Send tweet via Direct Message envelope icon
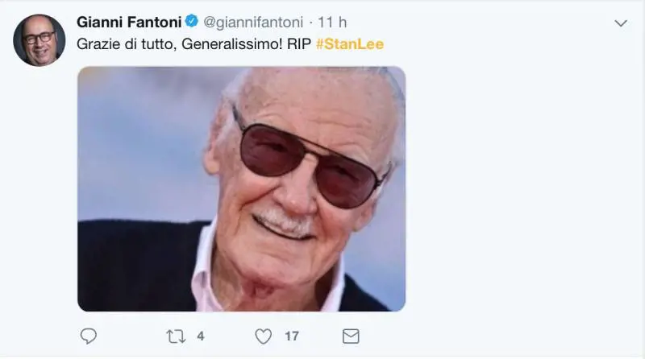The image size is (645, 359). [351, 336]
